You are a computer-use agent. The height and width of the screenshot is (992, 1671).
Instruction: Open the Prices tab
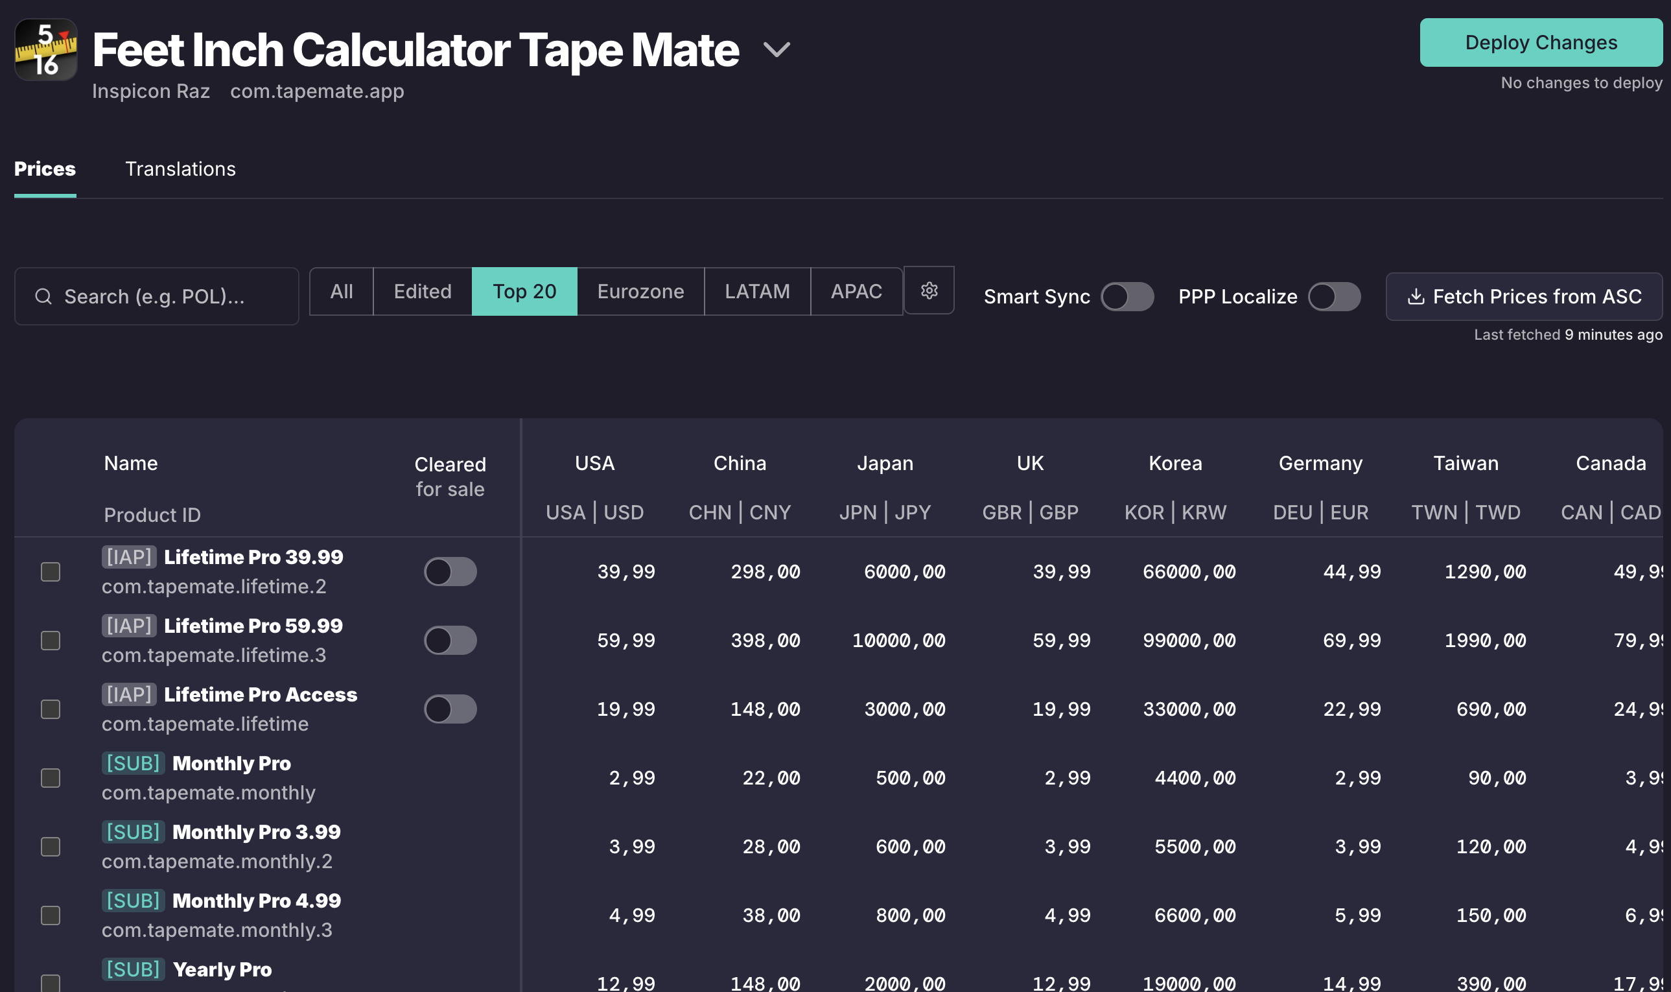[x=45, y=169]
